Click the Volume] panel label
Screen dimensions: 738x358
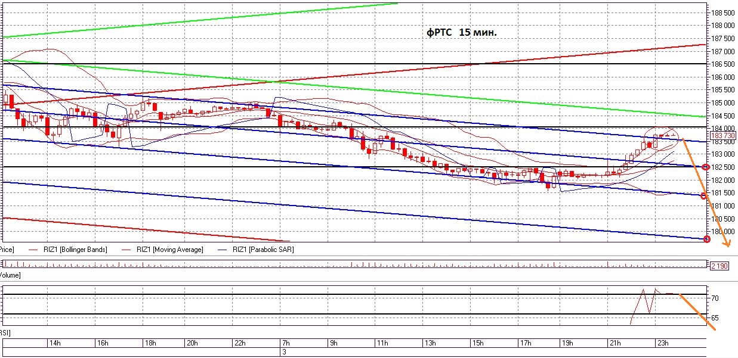(x=11, y=275)
